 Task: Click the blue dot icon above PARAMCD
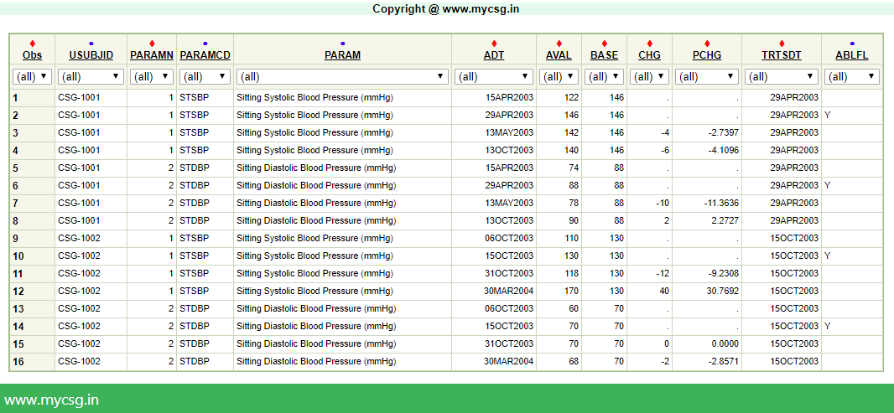point(205,44)
